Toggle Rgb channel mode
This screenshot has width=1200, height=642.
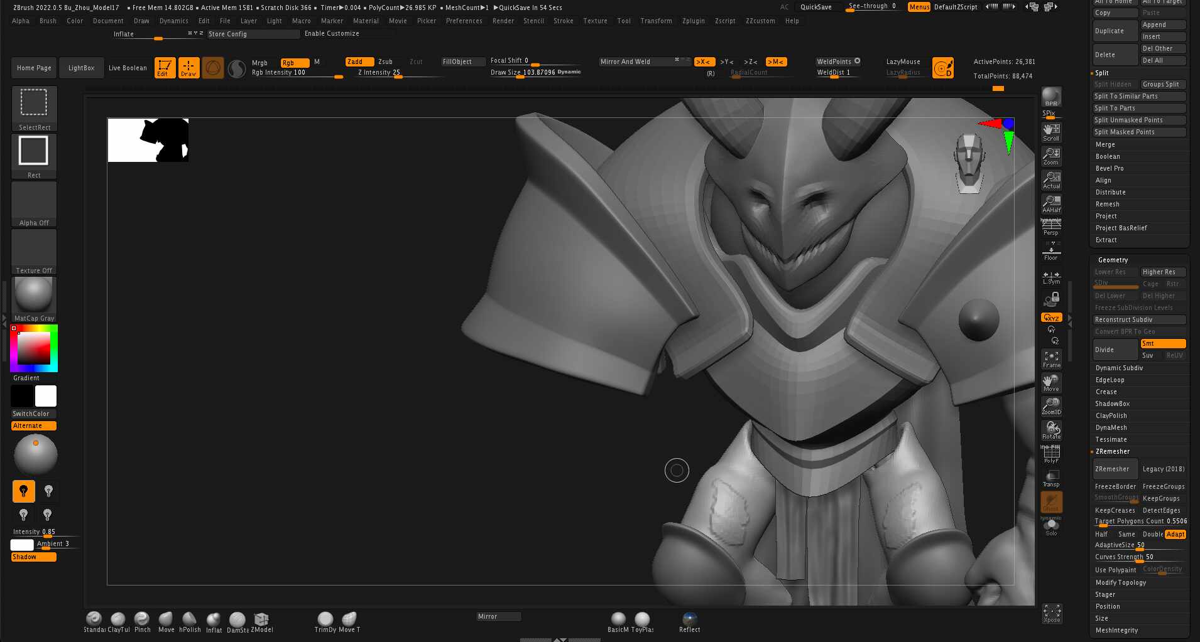295,63
